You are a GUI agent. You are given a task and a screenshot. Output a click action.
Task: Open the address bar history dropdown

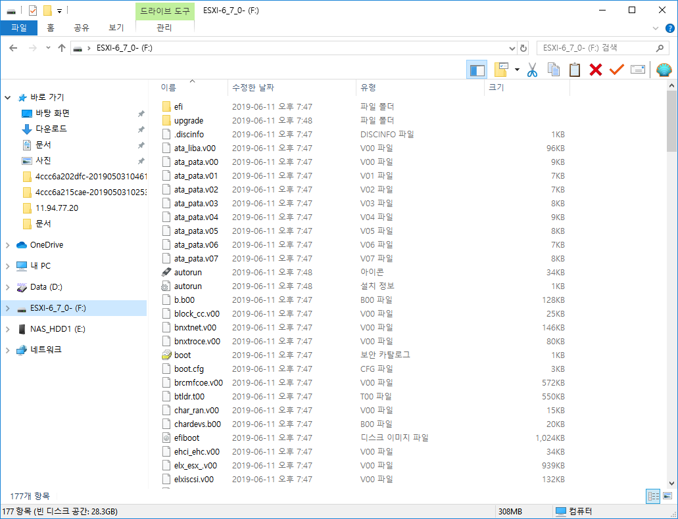[x=512, y=48]
